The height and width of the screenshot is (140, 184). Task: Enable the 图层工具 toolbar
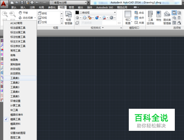click(x=20, y=137)
